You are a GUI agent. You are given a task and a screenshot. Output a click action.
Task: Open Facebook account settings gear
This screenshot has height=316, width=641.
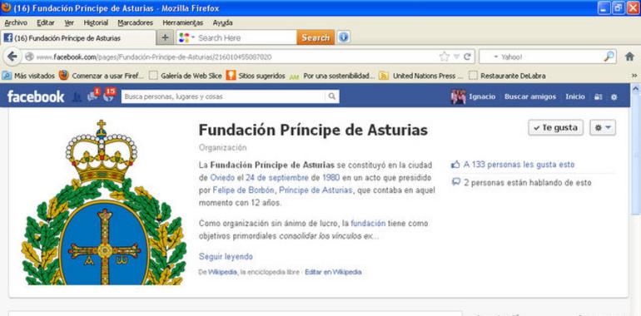point(614,97)
